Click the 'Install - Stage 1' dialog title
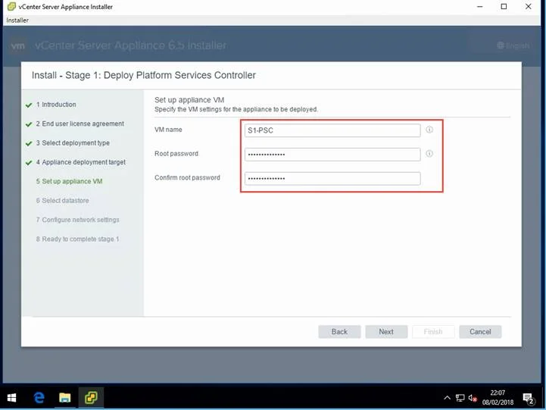 [x=143, y=75]
